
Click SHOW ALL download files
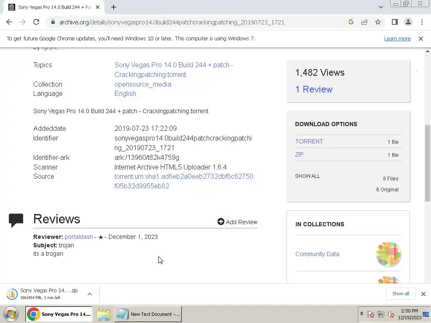pyautogui.click(x=308, y=176)
